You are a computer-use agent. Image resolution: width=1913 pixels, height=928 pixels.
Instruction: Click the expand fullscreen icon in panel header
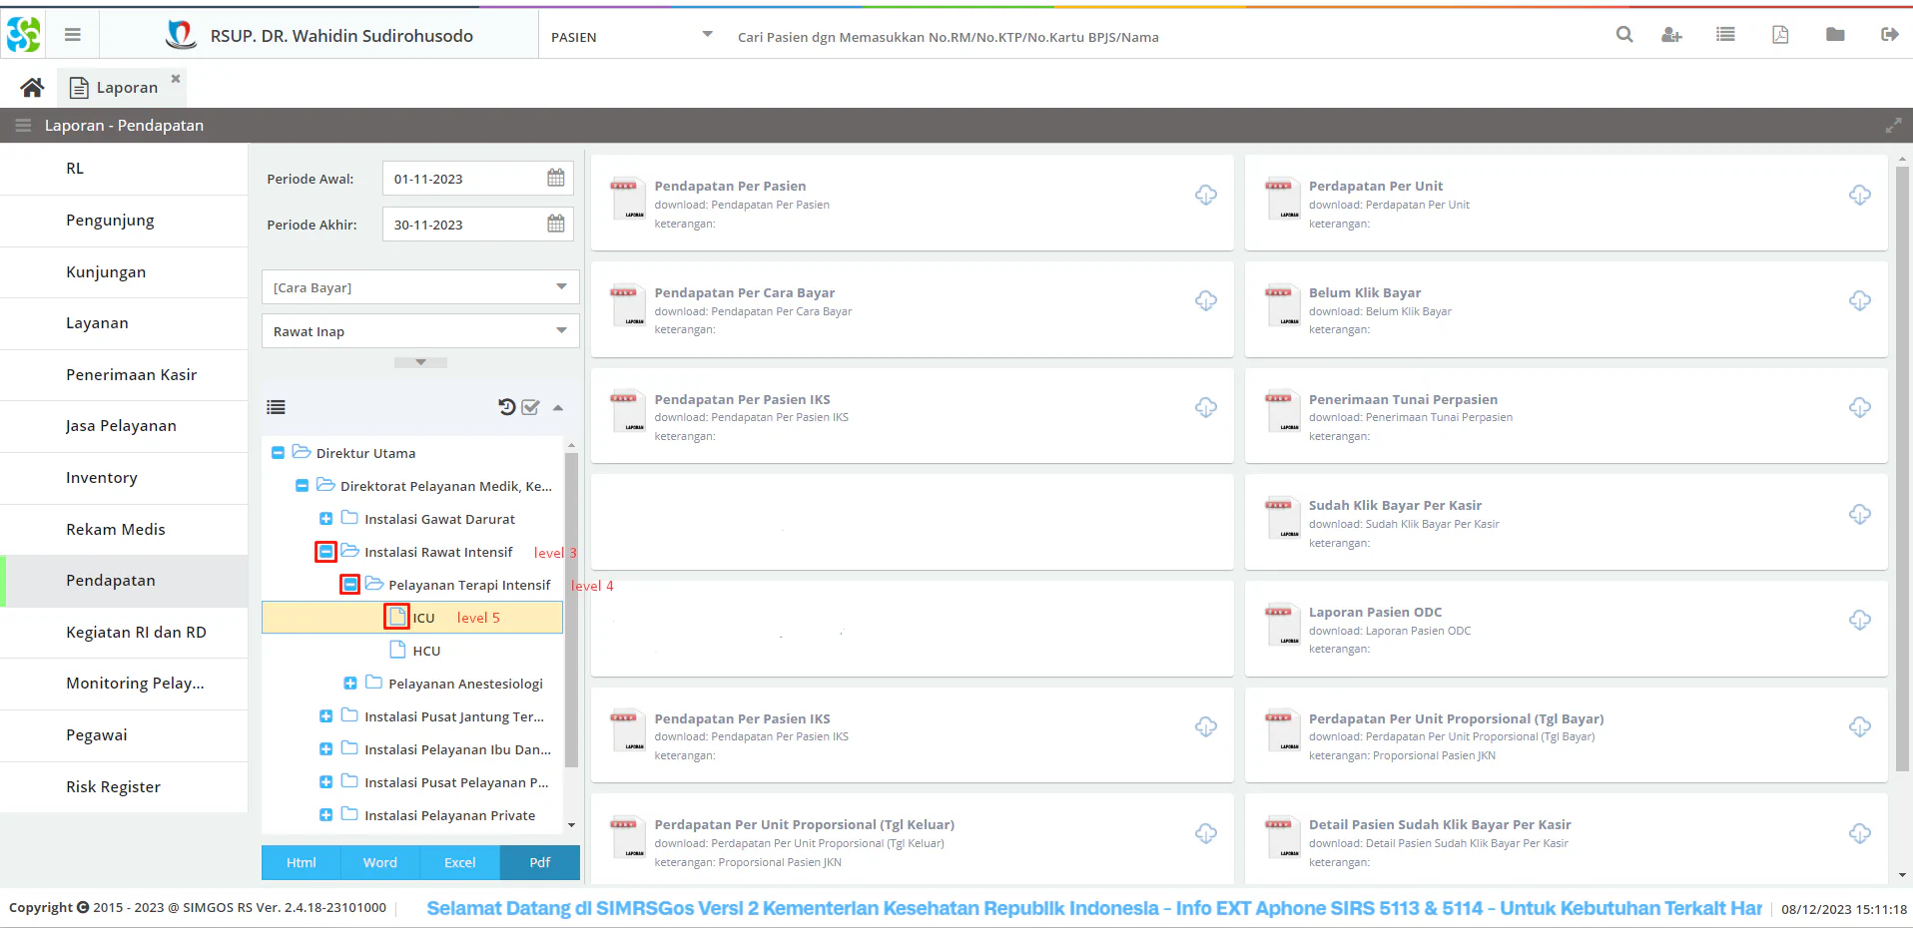1893,126
